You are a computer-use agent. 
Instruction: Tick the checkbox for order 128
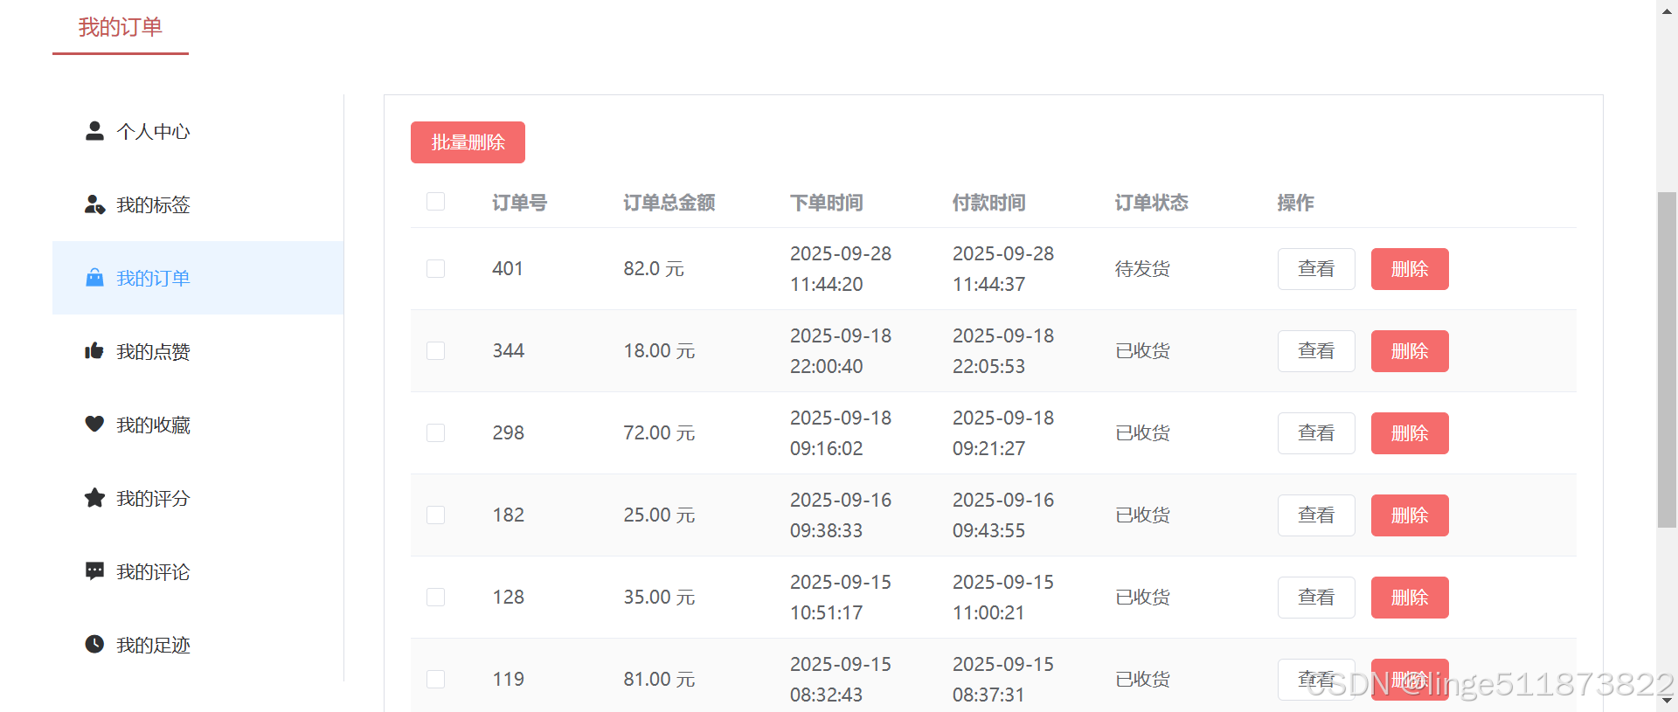[x=435, y=597]
